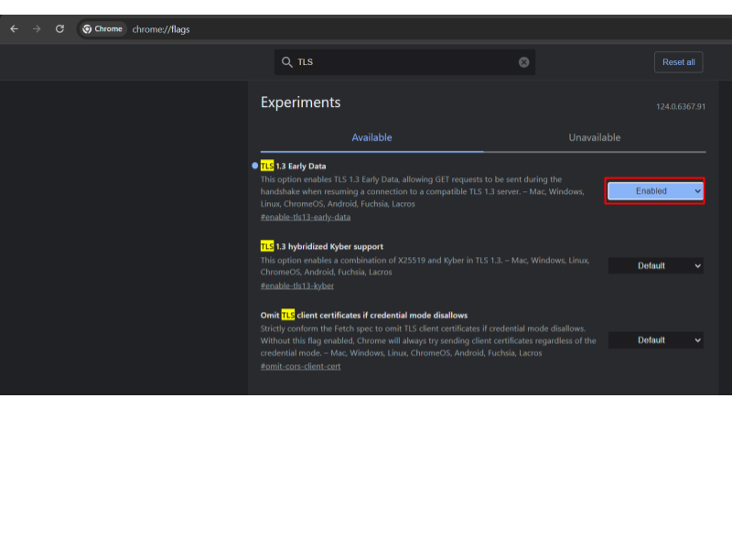Click the TLS 1.3 Early Data title

[293, 166]
